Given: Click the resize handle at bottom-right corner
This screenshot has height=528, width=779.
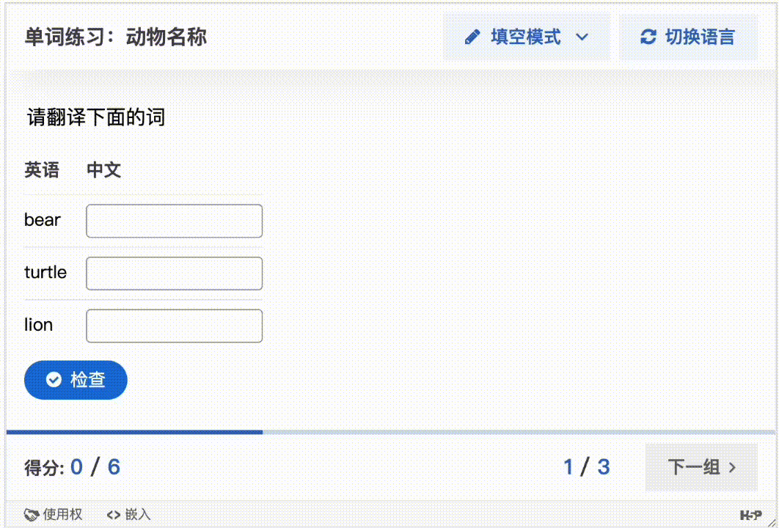Looking at the screenshot, I should pos(772,522).
